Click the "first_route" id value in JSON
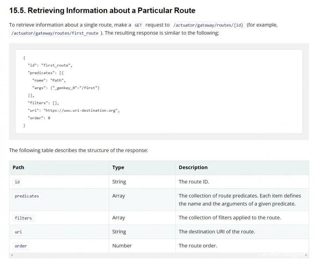The height and width of the screenshot is (261, 315). [x=57, y=65]
